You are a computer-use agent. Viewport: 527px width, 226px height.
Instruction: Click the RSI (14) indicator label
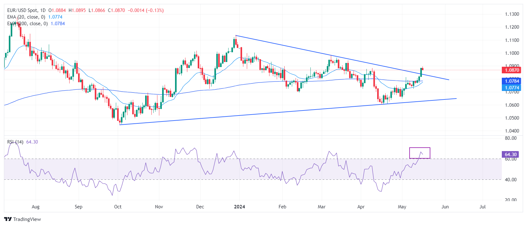15,142
